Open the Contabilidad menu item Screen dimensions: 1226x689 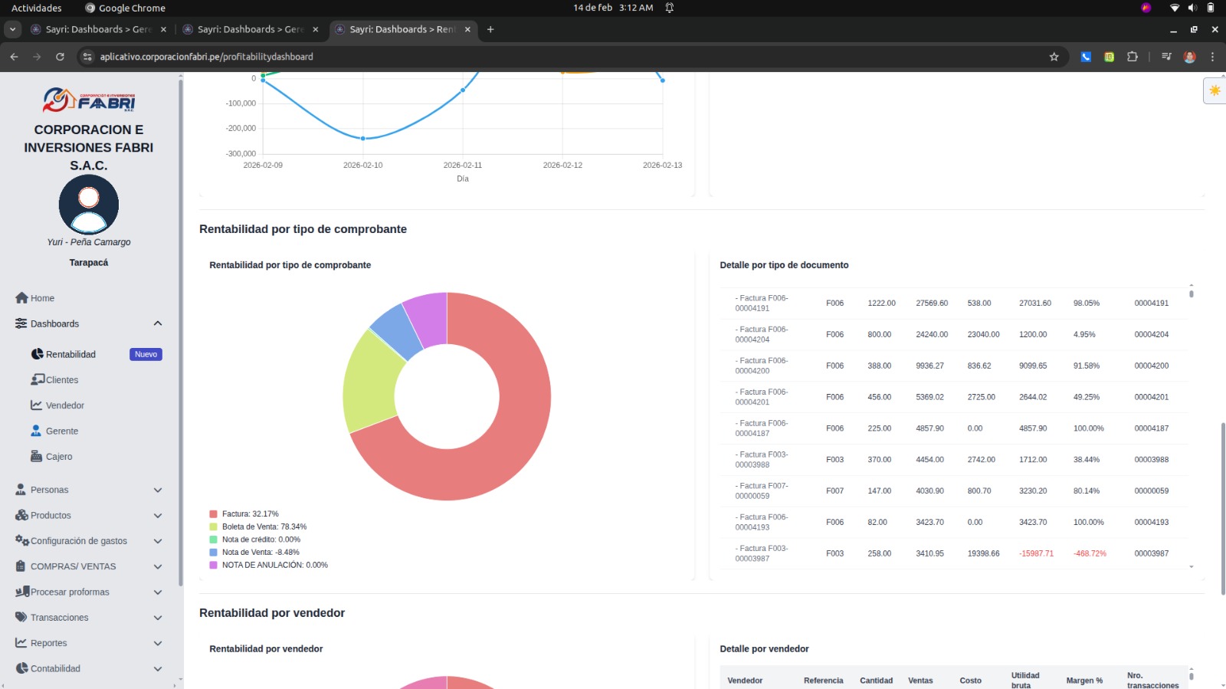55,668
